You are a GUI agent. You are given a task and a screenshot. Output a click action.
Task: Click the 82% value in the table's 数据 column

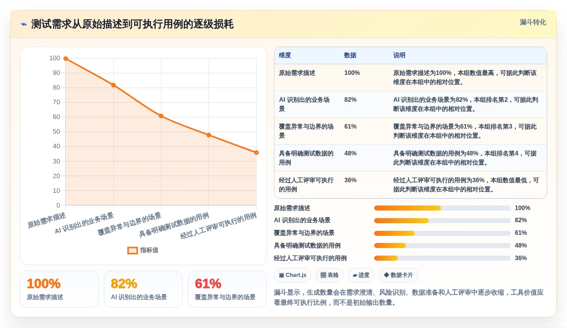point(350,100)
